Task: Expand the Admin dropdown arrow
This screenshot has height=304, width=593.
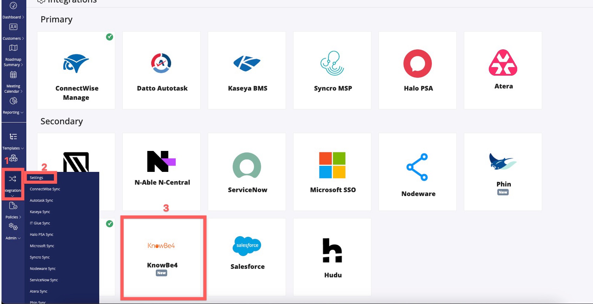Action: click(19, 238)
